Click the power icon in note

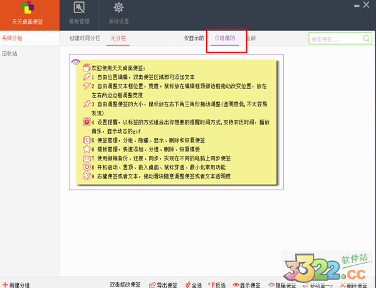[86, 167]
